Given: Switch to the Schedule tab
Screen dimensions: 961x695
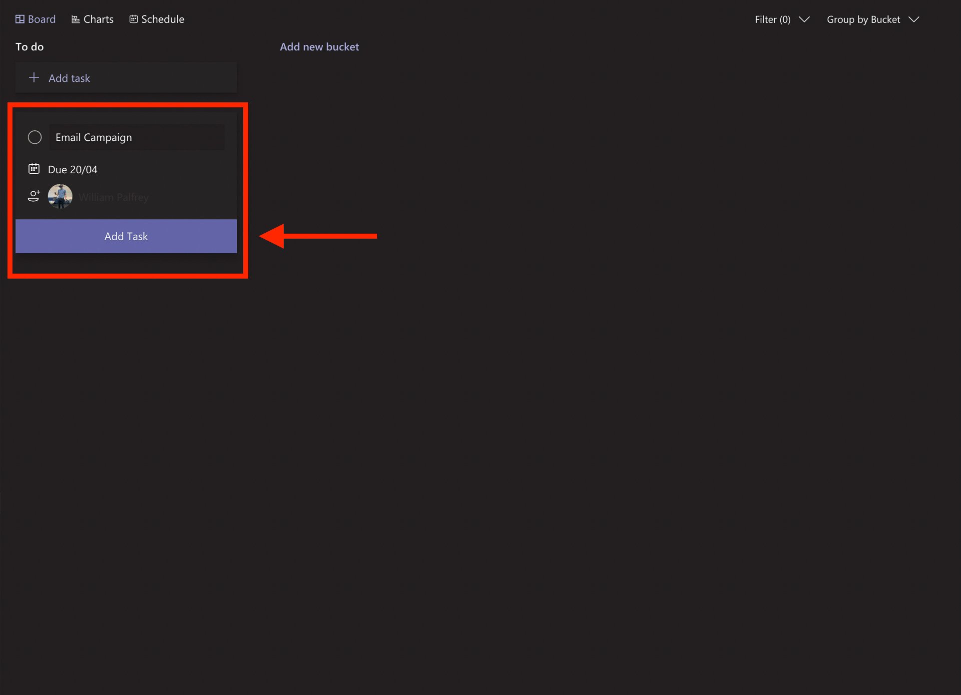Looking at the screenshot, I should [162, 18].
